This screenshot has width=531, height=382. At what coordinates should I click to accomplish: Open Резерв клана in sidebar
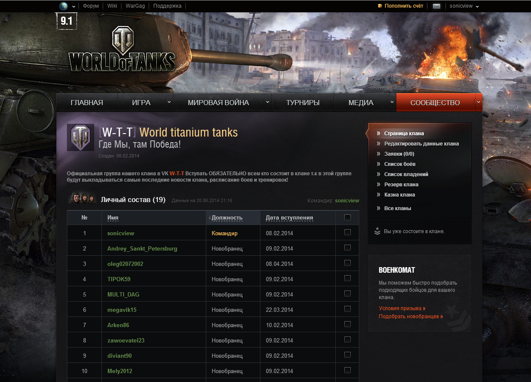click(401, 185)
